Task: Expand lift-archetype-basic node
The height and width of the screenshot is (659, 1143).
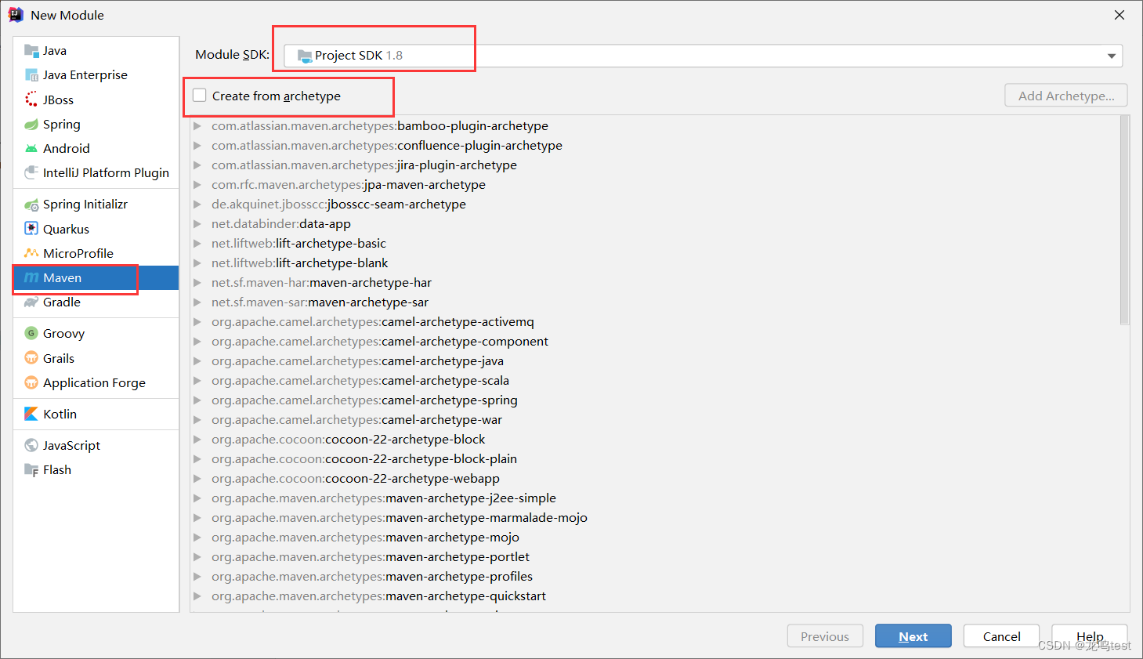Action: pyautogui.click(x=197, y=244)
